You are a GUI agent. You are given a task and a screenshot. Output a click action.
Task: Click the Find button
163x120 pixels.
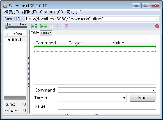pyautogui.click(x=143, y=98)
